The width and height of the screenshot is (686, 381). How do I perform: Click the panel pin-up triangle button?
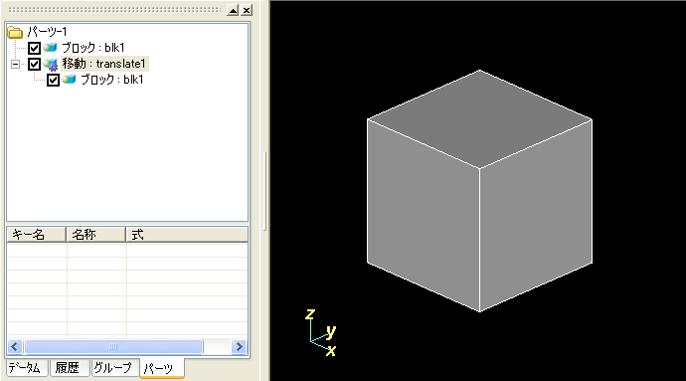(233, 10)
